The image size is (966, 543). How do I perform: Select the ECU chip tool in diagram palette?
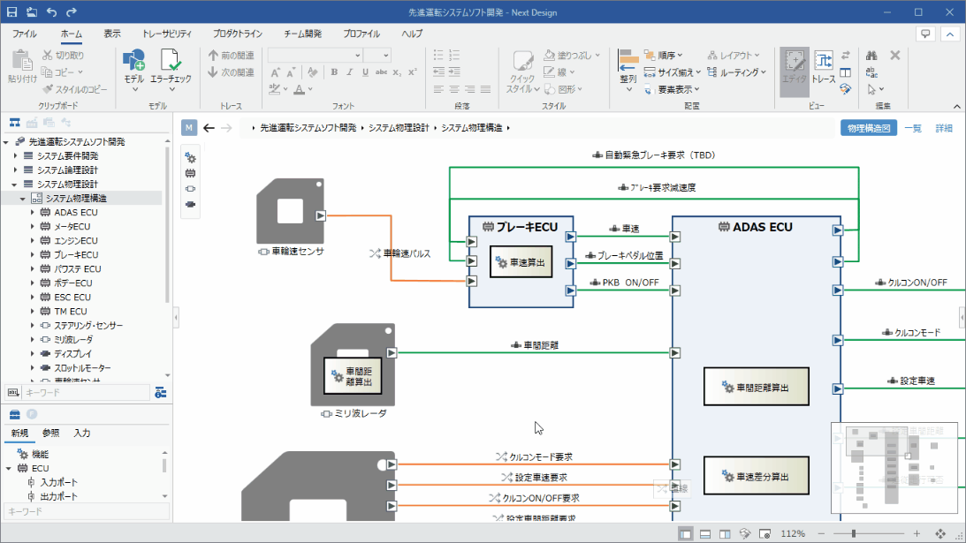[190, 173]
